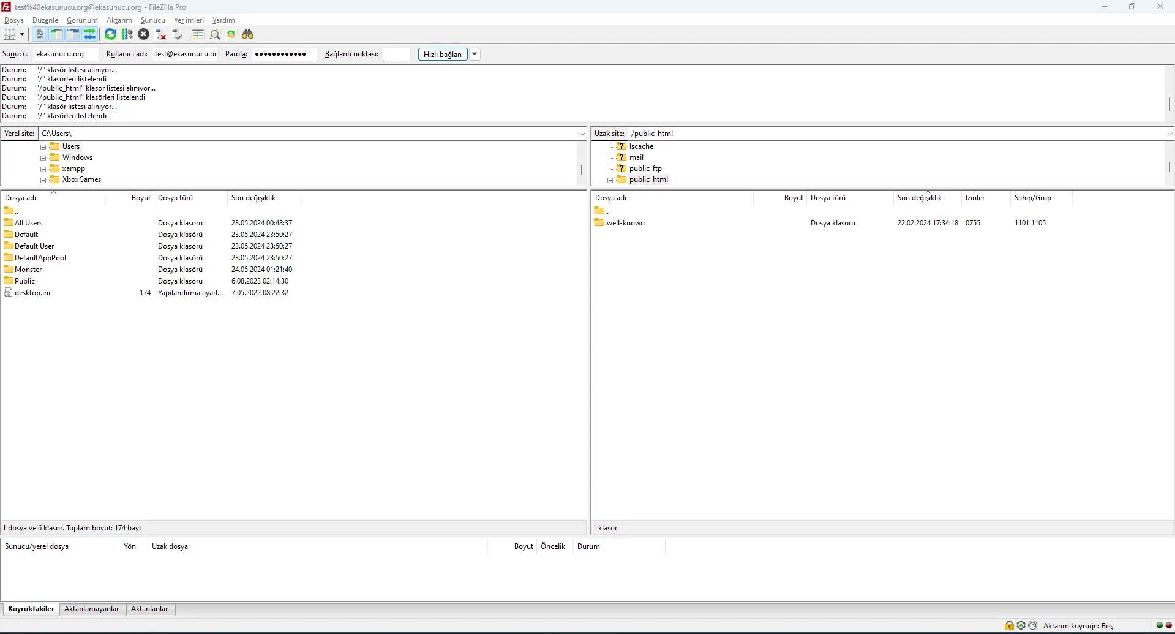Open the Site Manager dropdown arrow
The height and width of the screenshot is (634, 1175).
(x=22, y=34)
